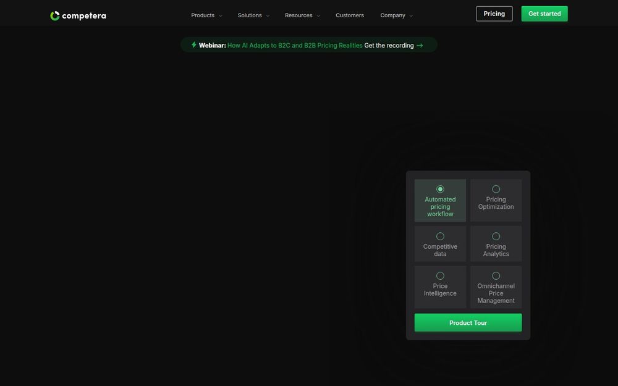Click the lightning bolt webinar icon
This screenshot has width=618, height=386.
point(194,45)
